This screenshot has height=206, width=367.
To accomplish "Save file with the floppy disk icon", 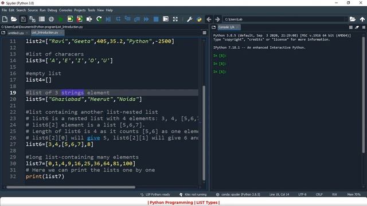I will (23, 19).
